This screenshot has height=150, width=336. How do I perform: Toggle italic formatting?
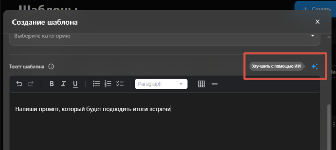63,84
